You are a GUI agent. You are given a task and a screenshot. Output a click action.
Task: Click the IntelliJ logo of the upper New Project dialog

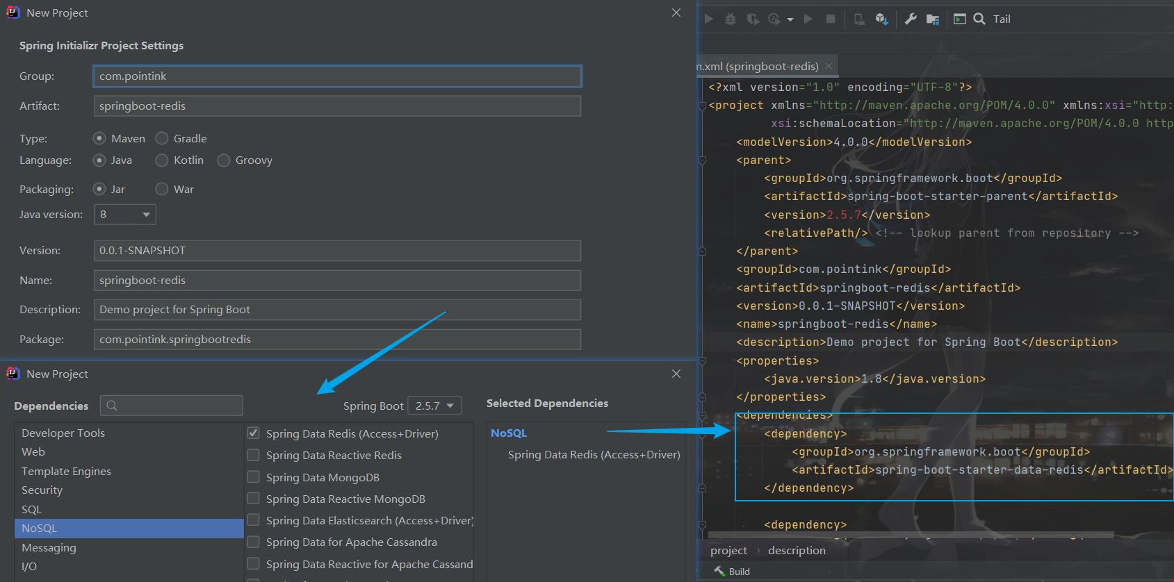click(x=13, y=13)
